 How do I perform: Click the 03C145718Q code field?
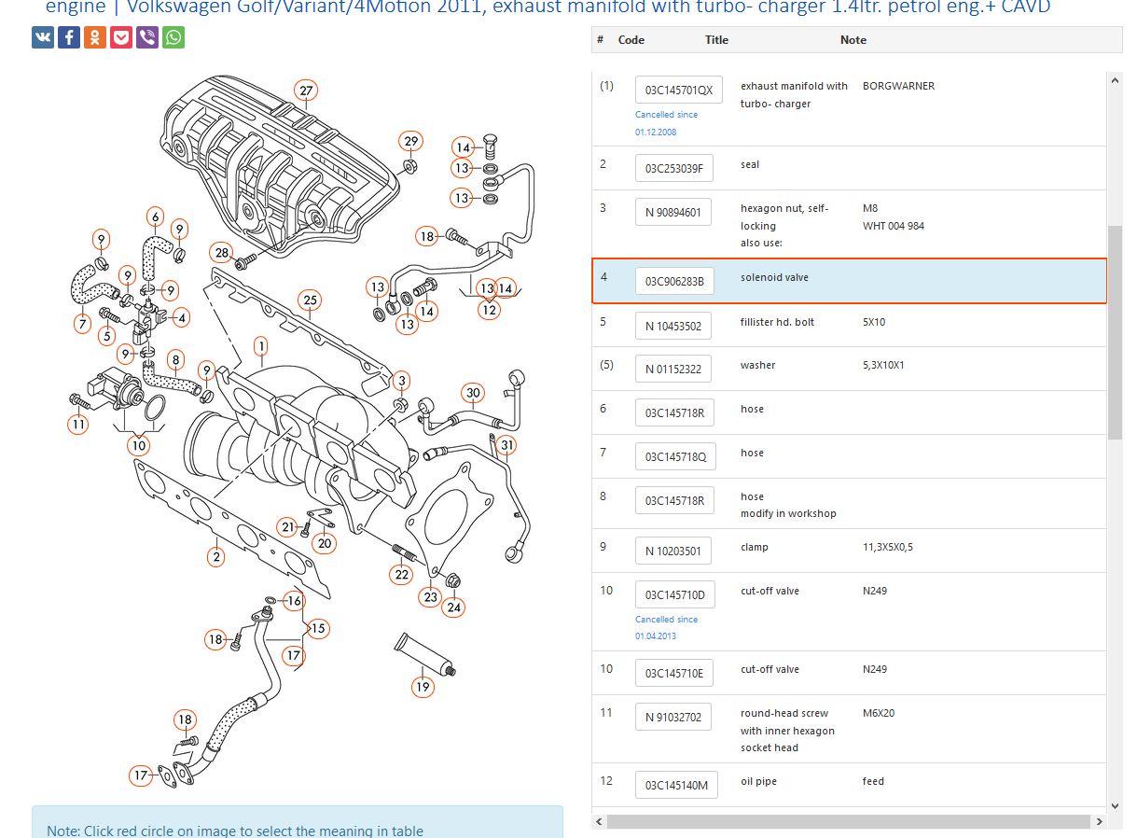pos(675,456)
